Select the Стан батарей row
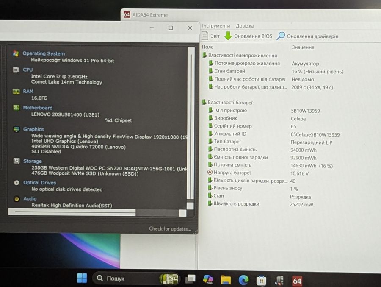Screen dimensions: 381x287 click(x=276, y=71)
